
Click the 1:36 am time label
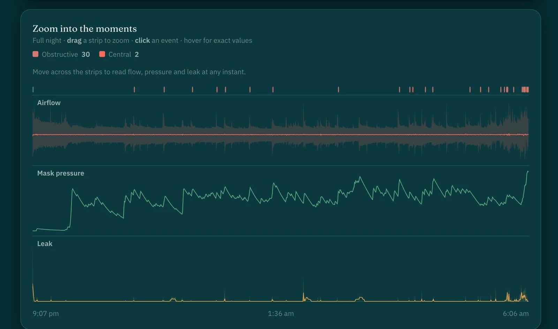[x=281, y=314]
